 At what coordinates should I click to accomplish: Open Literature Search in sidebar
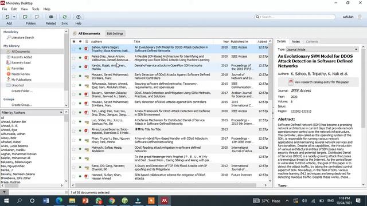coord(22,38)
